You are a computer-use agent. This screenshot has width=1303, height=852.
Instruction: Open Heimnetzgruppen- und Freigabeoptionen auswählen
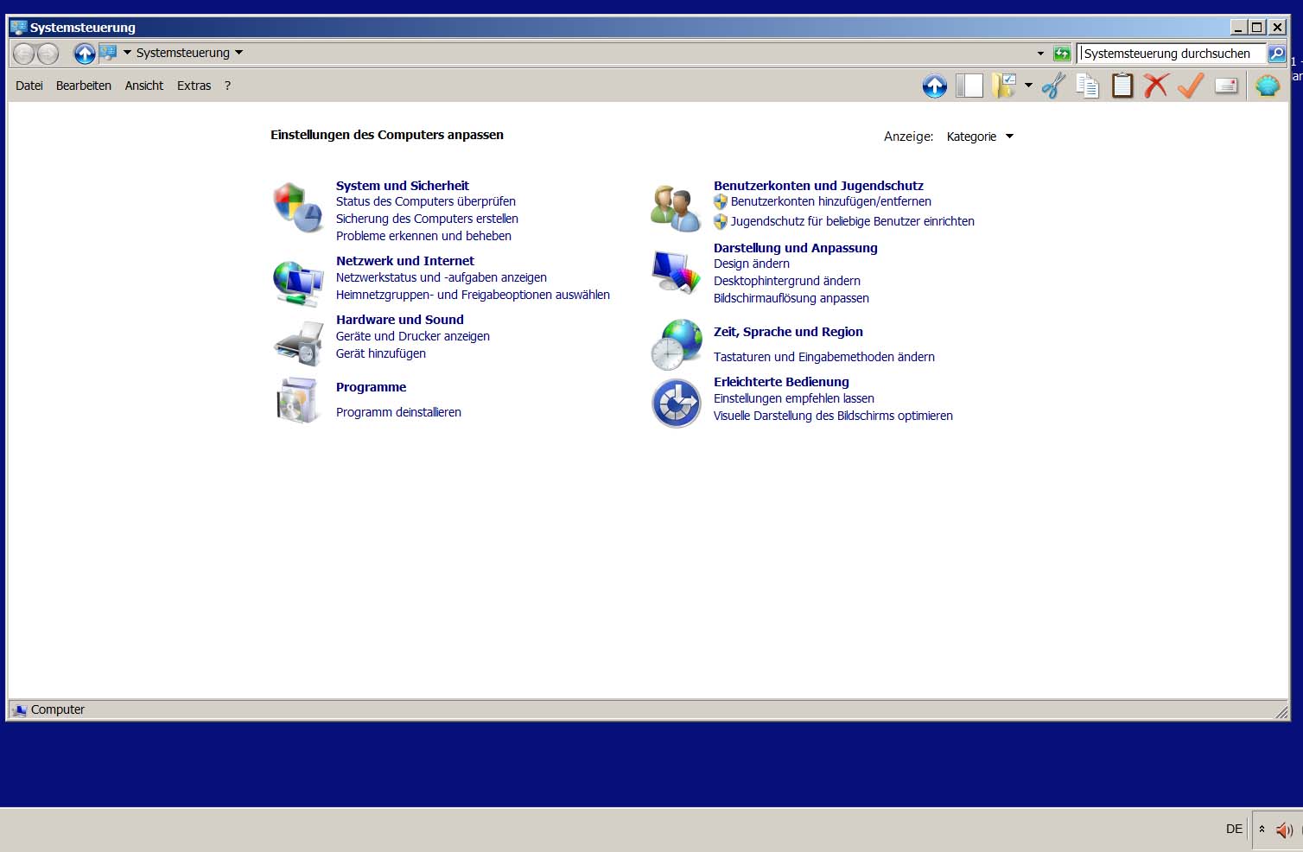(x=473, y=295)
